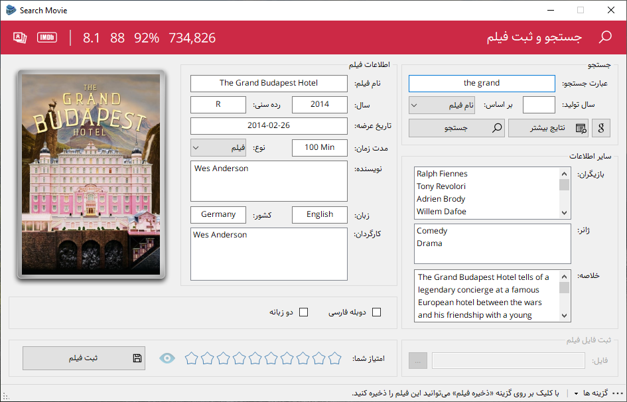The height and width of the screenshot is (402, 627).
Task: Toggle the watched eye icon
Action: click(167, 358)
